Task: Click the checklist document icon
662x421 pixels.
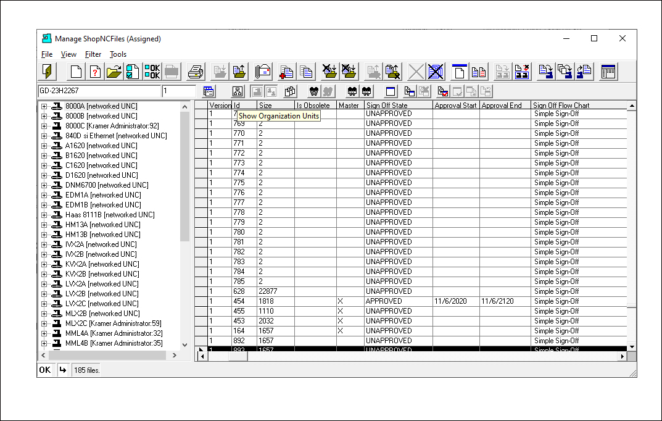Action: tap(133, 72)
